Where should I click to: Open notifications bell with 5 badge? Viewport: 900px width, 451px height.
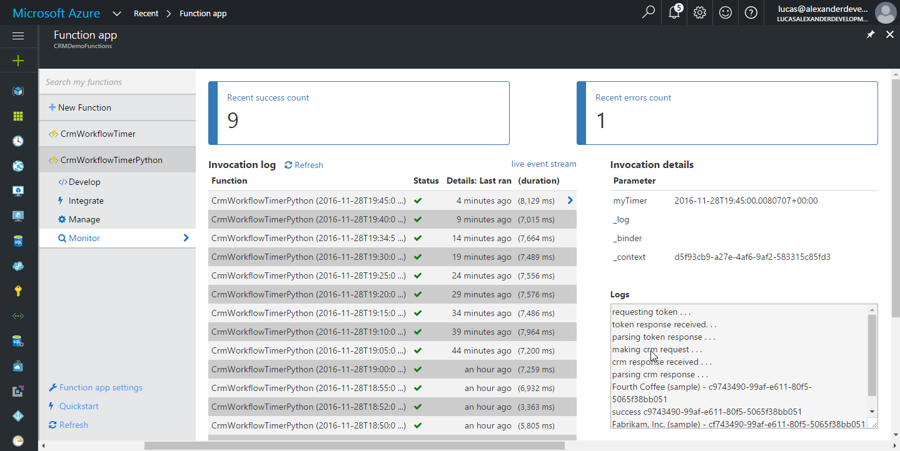coord(675,12)
